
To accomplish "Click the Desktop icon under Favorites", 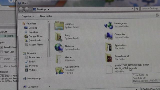I will [26, 28].
